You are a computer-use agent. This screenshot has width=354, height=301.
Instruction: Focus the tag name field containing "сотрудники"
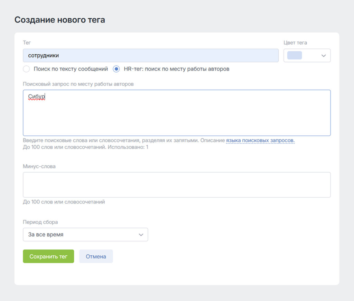coord(150,55)
